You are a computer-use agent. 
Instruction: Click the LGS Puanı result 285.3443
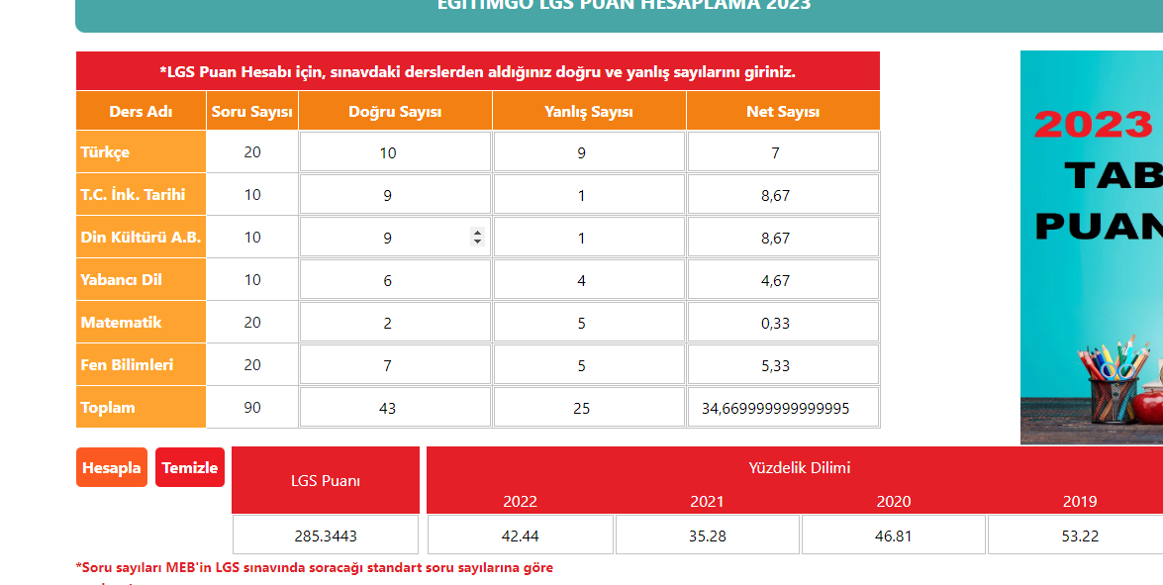pos(326,535)
